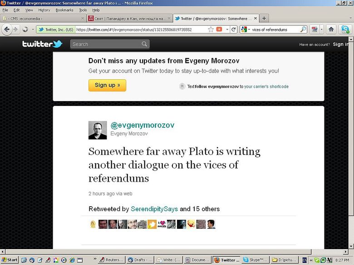The width and height of the screenshot is (354, 265).
Task: Open the File menu
Action: pyautogui.click(x=5, y=10)
